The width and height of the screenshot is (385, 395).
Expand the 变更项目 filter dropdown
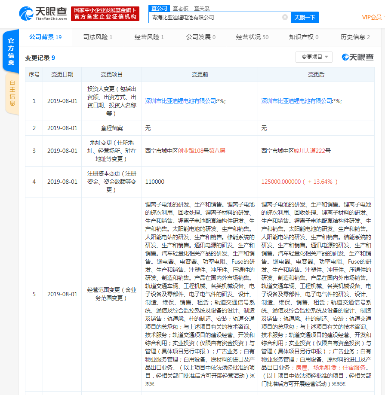coord(314,57)
